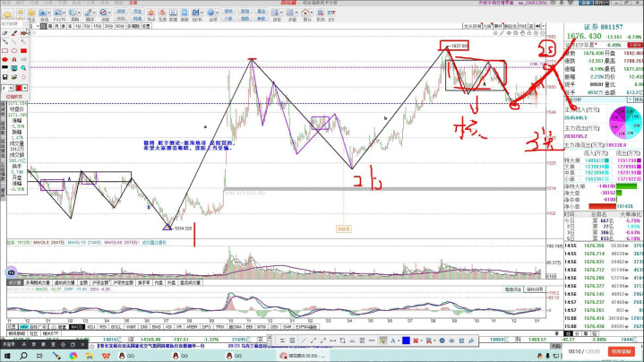644x362 pixels.
Task: Switch to the 5分 period
Action: (x=87, y=26)
